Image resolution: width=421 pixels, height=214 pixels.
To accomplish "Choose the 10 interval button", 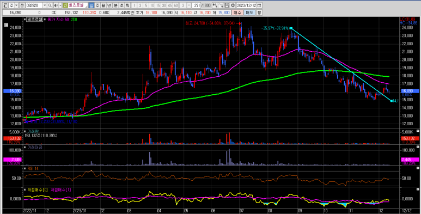I will click(x=152, y=5).
